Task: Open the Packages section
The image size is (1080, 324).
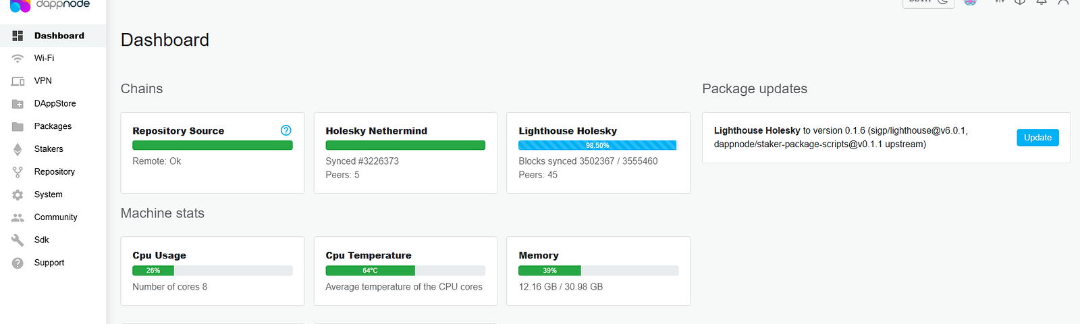Action: [53, 126]
